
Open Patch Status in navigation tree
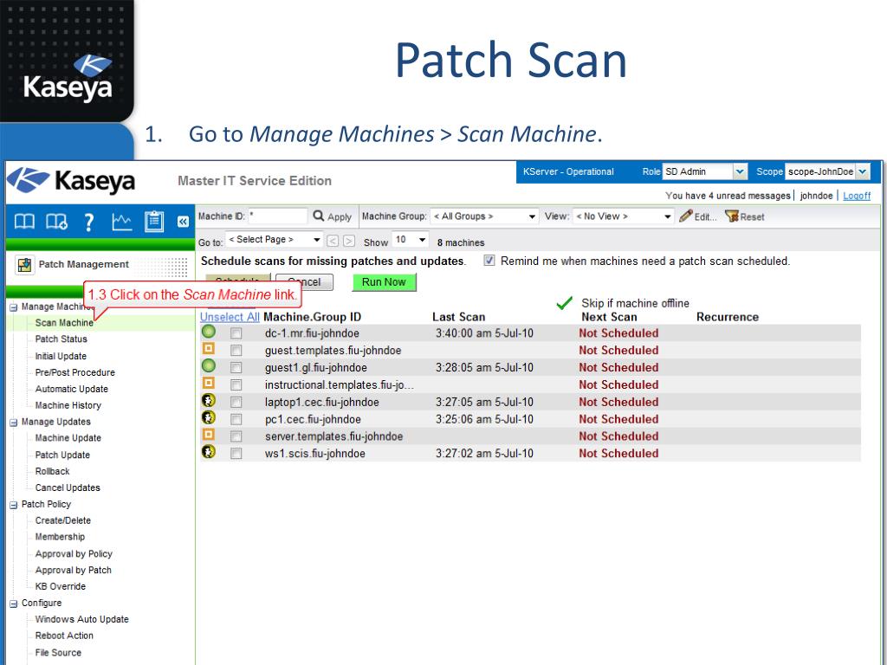(62, 339)
